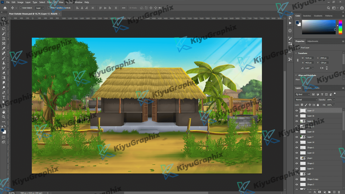The height and width of the screenshot is (194, 345).
Task: Click the Home icon in the options bar
Action: click(5, 8)
